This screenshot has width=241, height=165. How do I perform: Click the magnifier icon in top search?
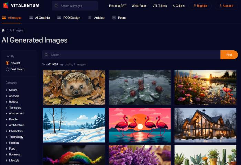click(x=56, y=6)
